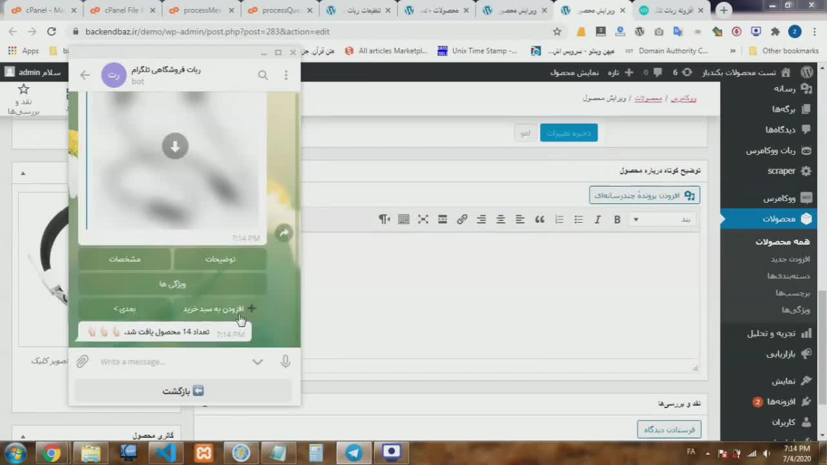Image resolution: width=827 pixels, height=465 pixels.
Task: Toggle distraction-free fullscreen writing mode
Action: [423, 220]
